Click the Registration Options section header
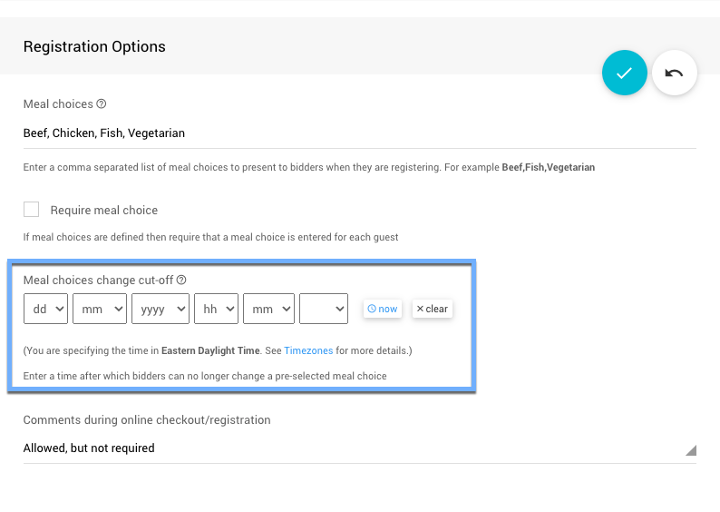 click(x=94, y=46)
